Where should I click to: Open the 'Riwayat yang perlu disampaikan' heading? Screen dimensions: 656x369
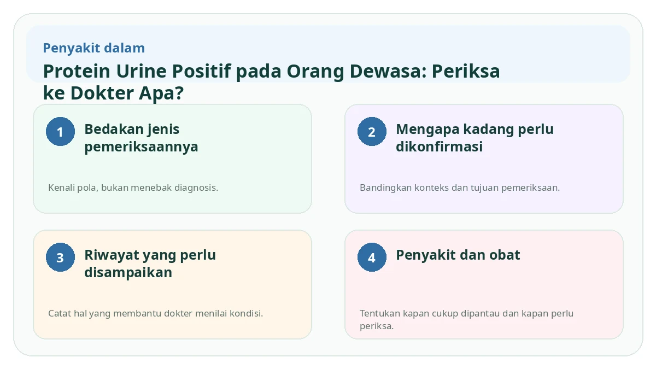pyautogui.click(x=150, y=263)
